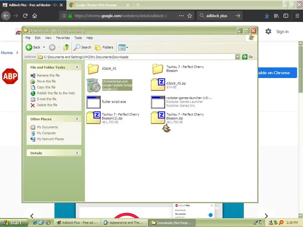Click the Available on Chrome button
This screenshot has height=227, width=303.
click(x=278, y=73)
